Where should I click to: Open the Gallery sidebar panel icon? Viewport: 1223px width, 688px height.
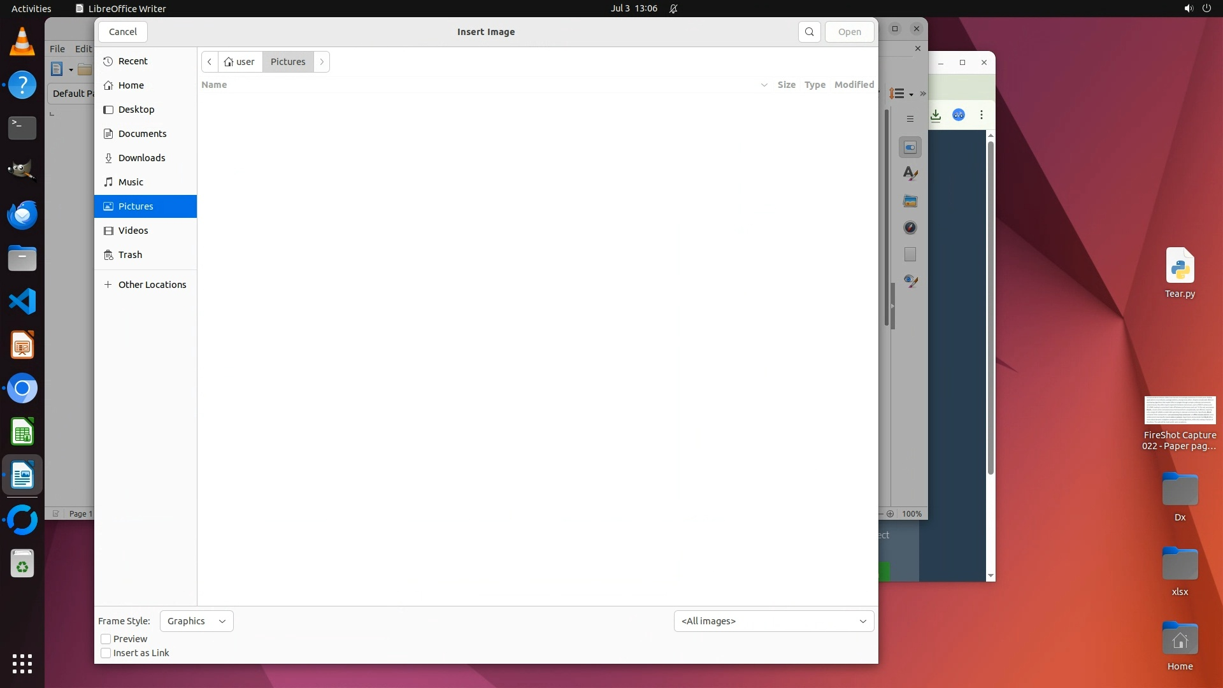910,201
